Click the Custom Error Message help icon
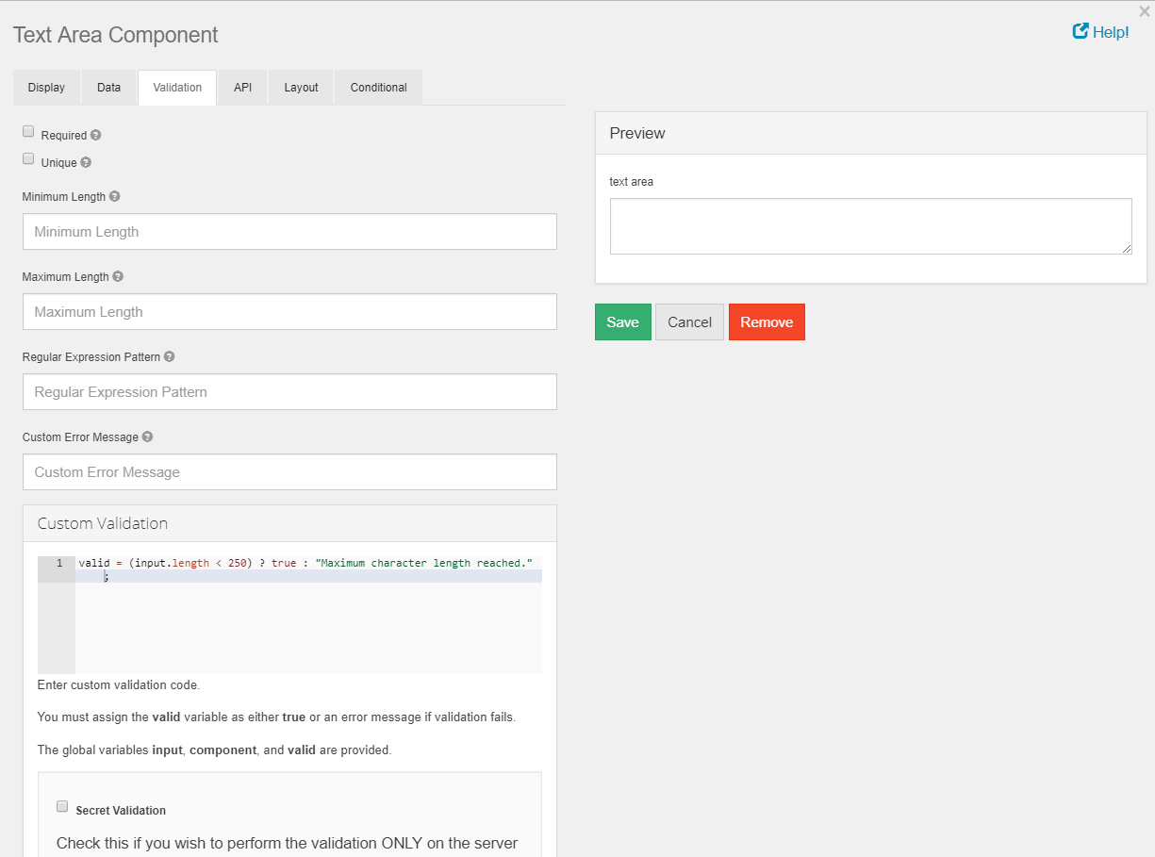Viewport: 1155px width, 857px height. [x=148, y=437]
